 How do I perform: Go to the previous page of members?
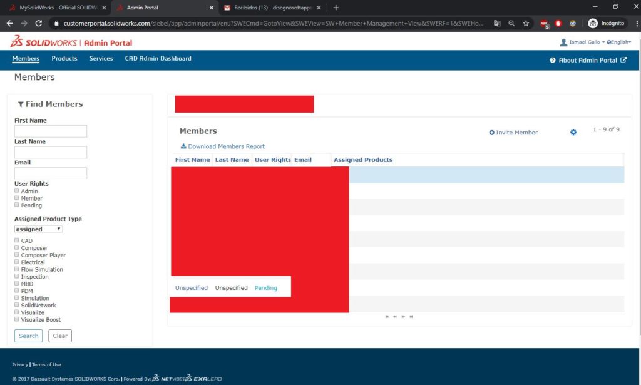(x=395, y=316)
